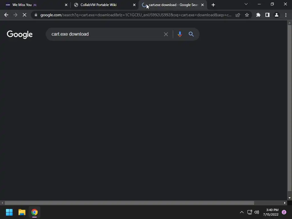Stop loading the current page
The width and height of the screenshot is (292, 219).
(25, 15)
